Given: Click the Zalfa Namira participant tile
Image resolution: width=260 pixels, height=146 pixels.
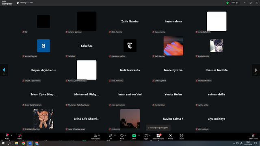Looking at the screenshot, I should 130,21.
